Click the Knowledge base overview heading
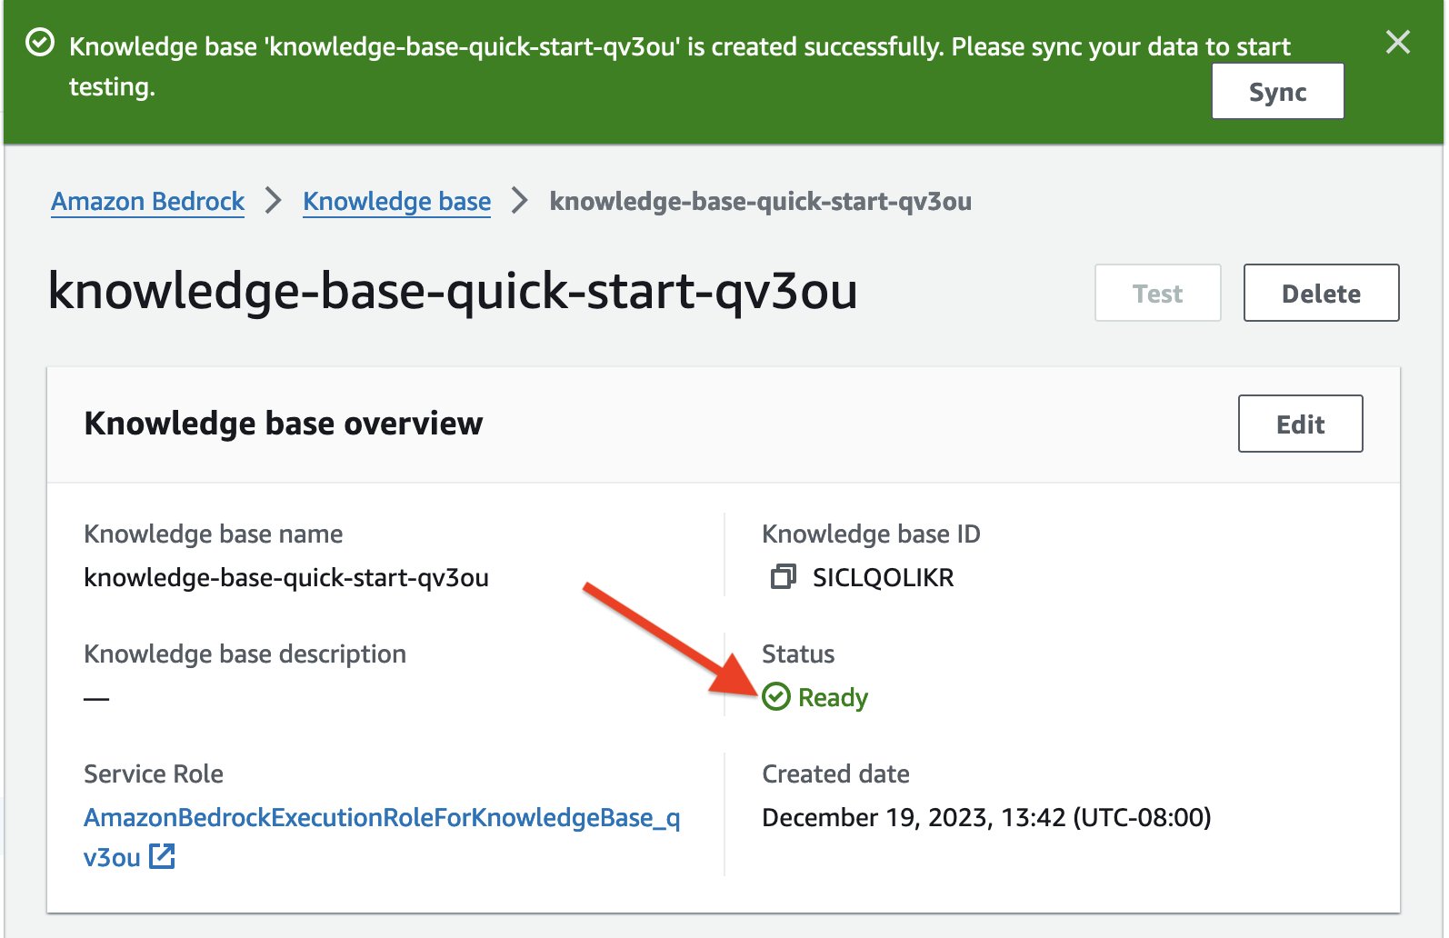The image size is (1449, 938). click(x=284, y=424)
